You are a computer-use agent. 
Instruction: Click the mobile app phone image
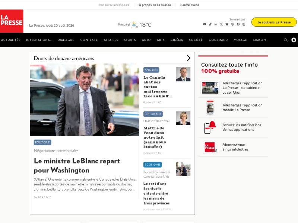pos(210,107)
